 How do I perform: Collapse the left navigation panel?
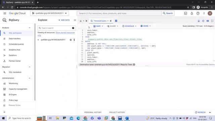[x=4, y=112]
